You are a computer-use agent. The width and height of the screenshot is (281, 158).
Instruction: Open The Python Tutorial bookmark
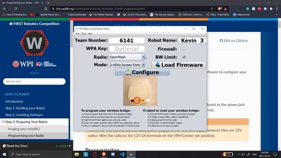point(101,14)
